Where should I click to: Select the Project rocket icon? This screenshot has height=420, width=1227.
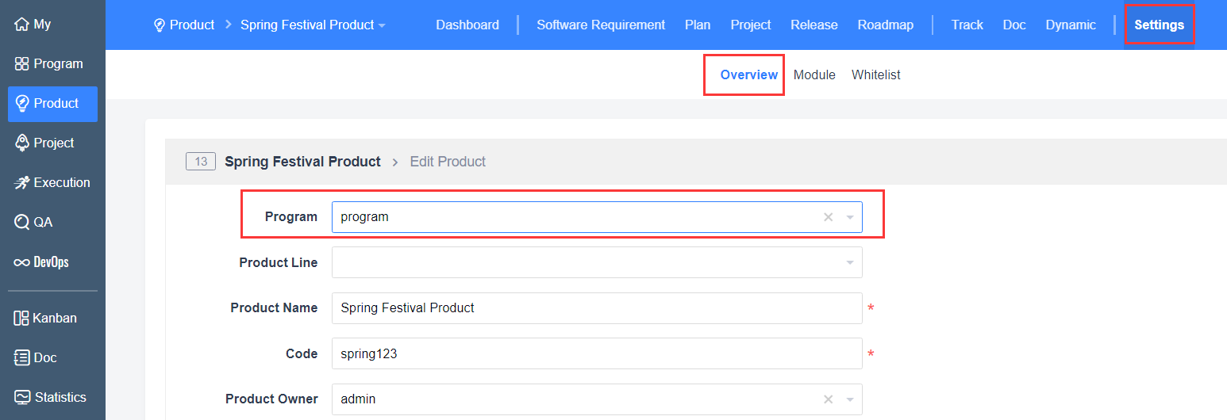pyautogui.click(x=22, y=143)
